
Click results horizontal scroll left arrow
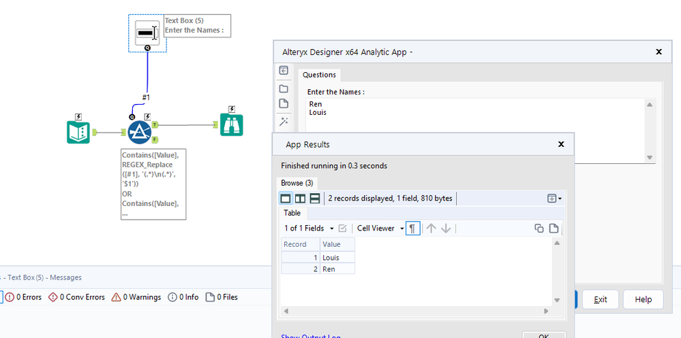(x=286, y=311)
